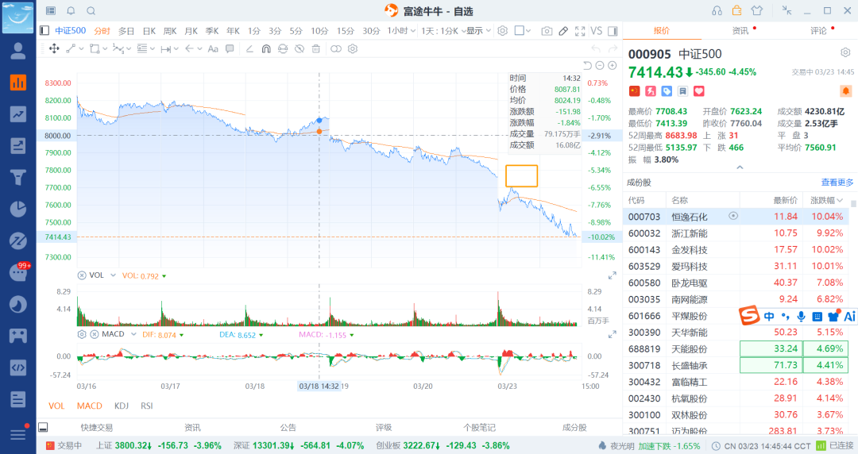Open the layout square dropdown

523,31
